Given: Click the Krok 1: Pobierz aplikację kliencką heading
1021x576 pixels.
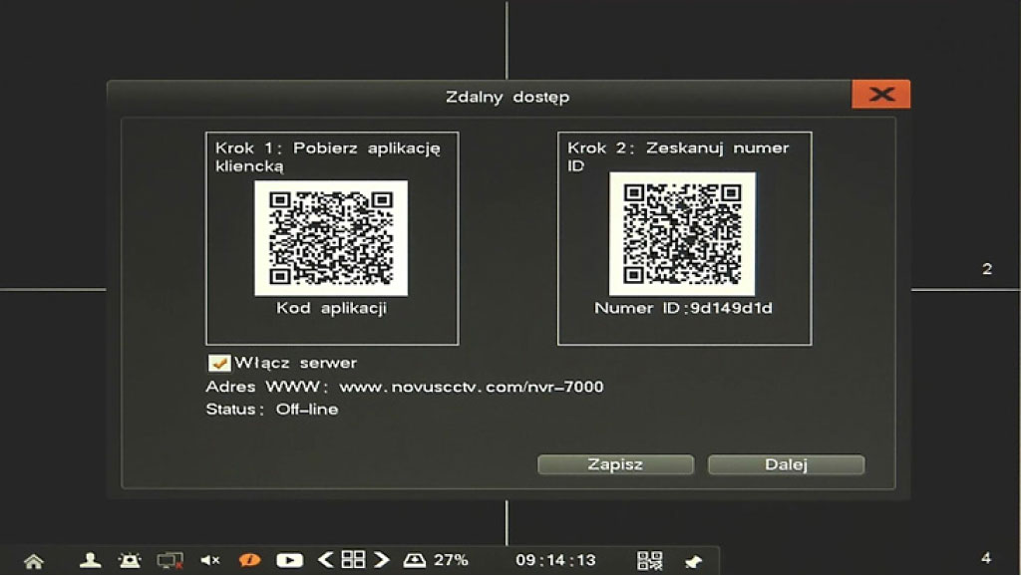Looking at the screenshot, I should click(327, 156).
